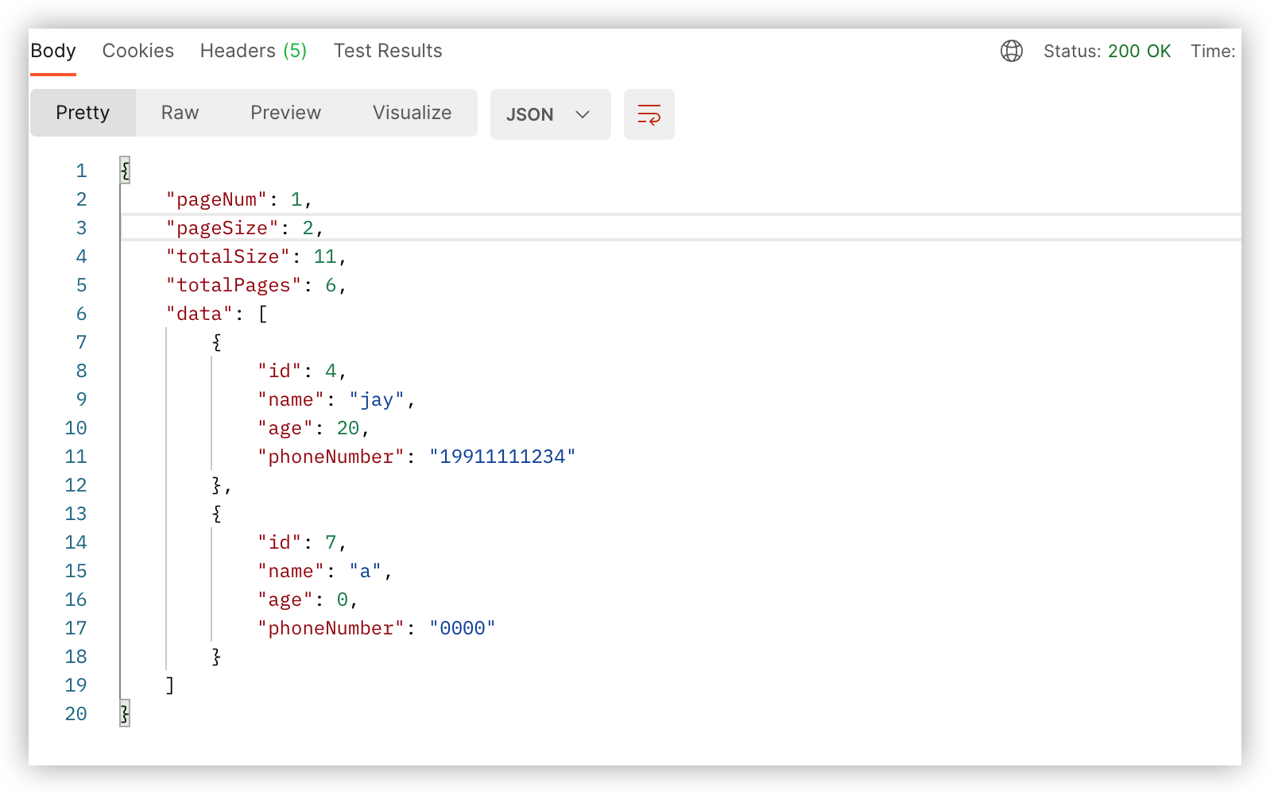Collapse the root object brace on line 1
1270x794 pixels.
pyautogui.click(x=125, y=171)
